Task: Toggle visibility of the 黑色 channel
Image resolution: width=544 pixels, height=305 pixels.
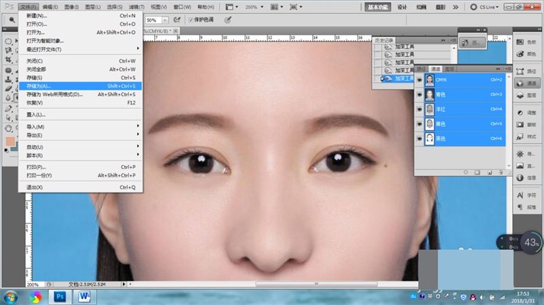Action: pos(420,139)
